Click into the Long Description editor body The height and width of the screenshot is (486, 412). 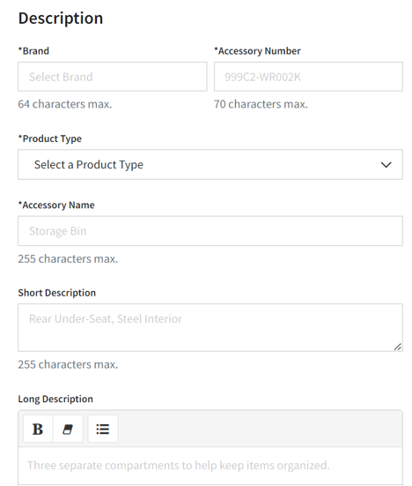[x=210, y=467]
